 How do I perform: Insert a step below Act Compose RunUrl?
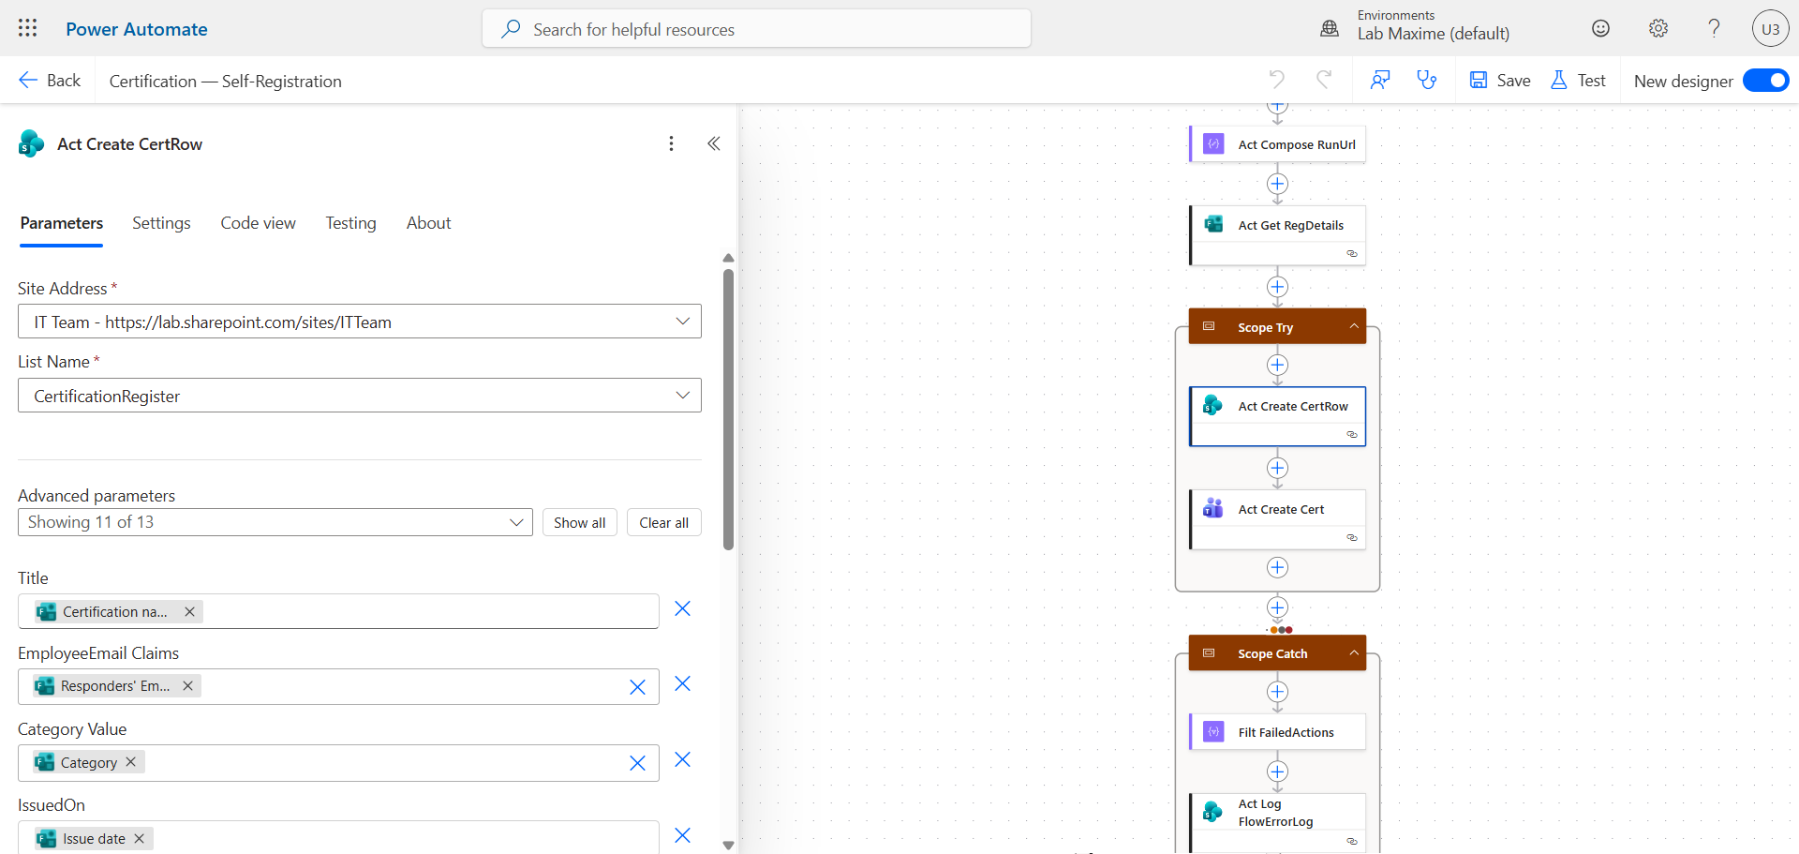[1277, 184]
